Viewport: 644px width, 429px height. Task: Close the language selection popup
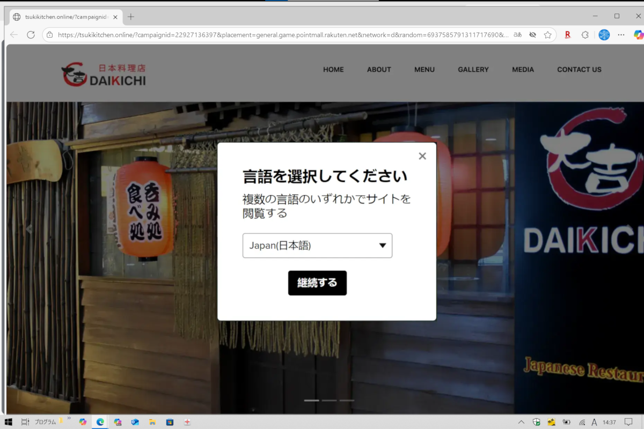click(422, 156)
